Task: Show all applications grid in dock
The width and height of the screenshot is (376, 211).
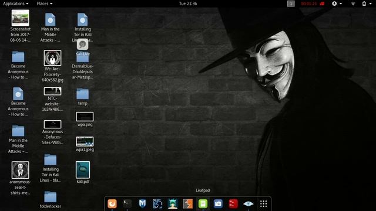Action: (263, 204)
